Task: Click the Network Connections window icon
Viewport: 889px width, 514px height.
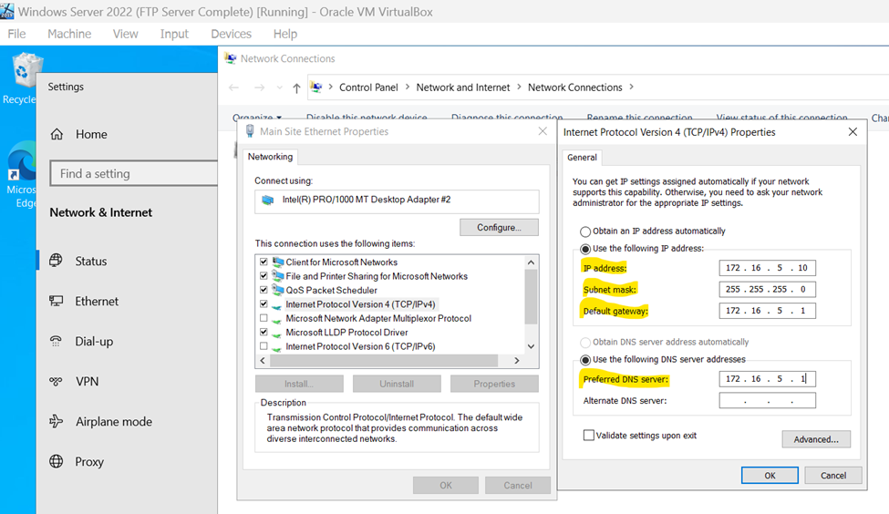Action: 230,58
